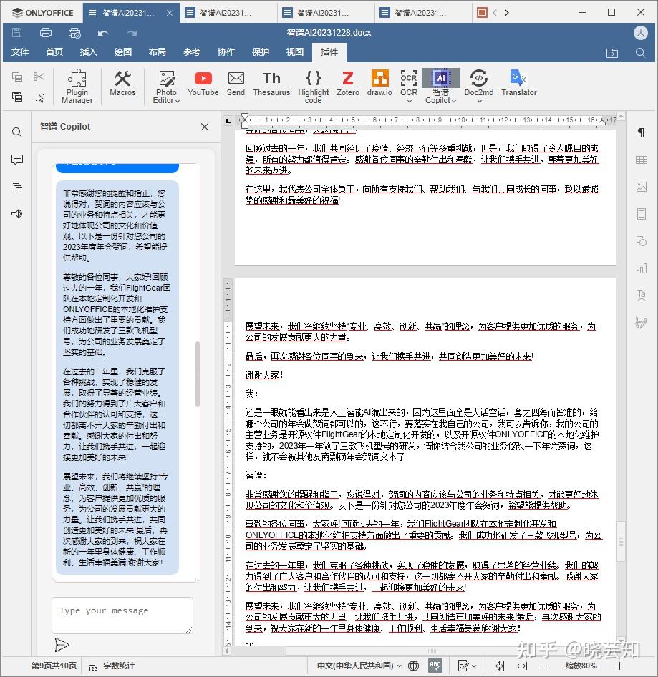Show next document tabs with right arrow
This screenshot has height=677, width=658.
coord(507,12)
